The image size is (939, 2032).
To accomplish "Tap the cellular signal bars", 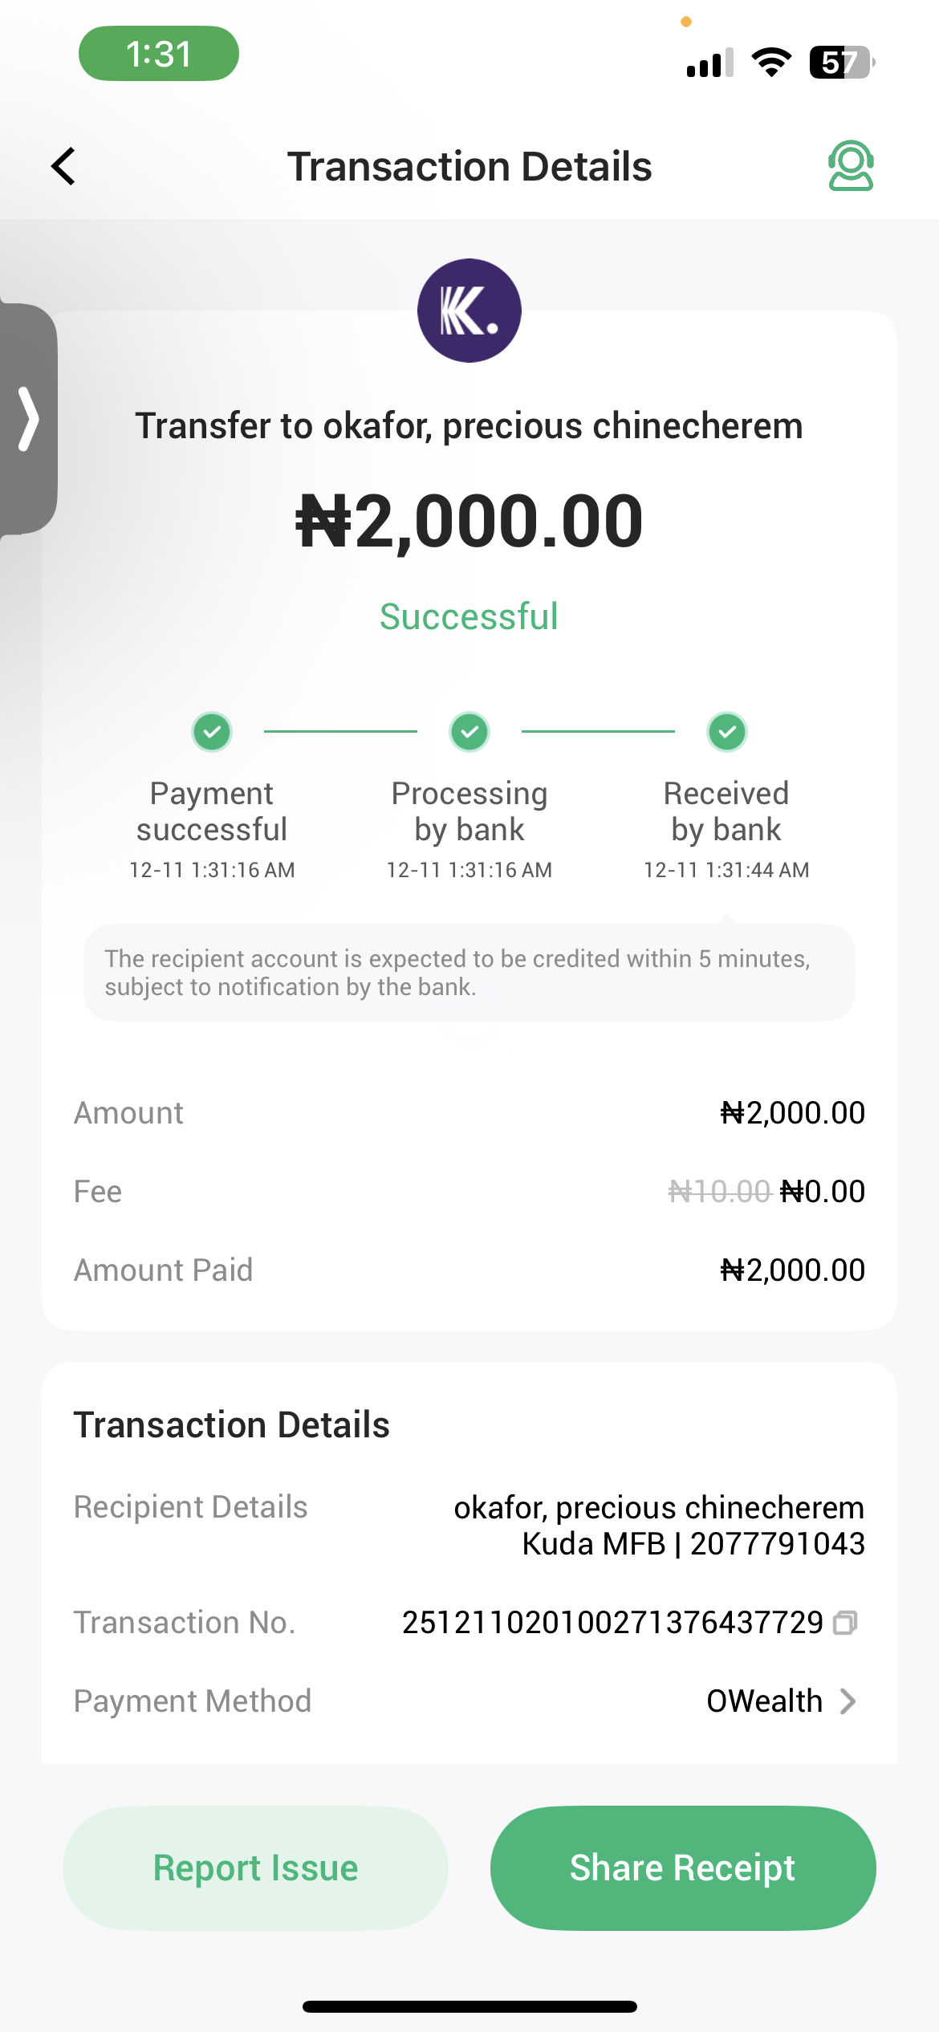I will pyautogui.click(x=709, y=63).
